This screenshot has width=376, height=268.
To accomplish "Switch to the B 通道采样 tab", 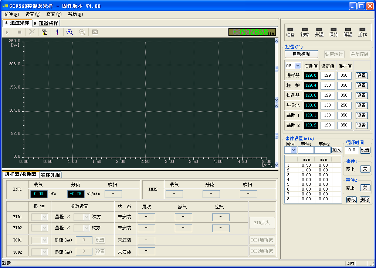I will pos(45,23).
